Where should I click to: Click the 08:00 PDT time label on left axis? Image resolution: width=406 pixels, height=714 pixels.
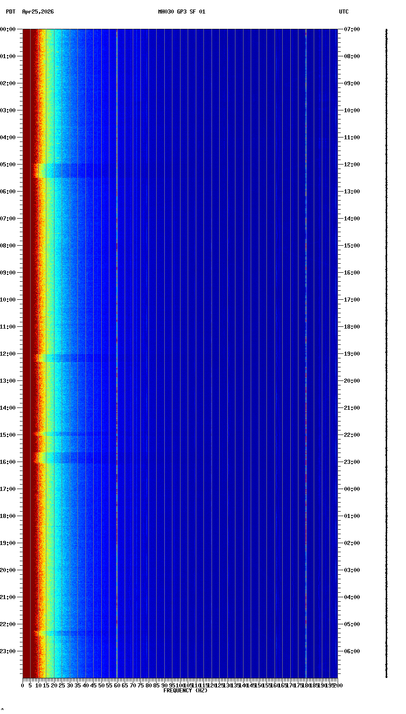pyautogui.click(x=8, y=246)
